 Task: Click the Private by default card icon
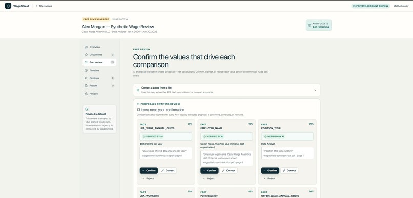pyautogui.click(x=87, y=109)
